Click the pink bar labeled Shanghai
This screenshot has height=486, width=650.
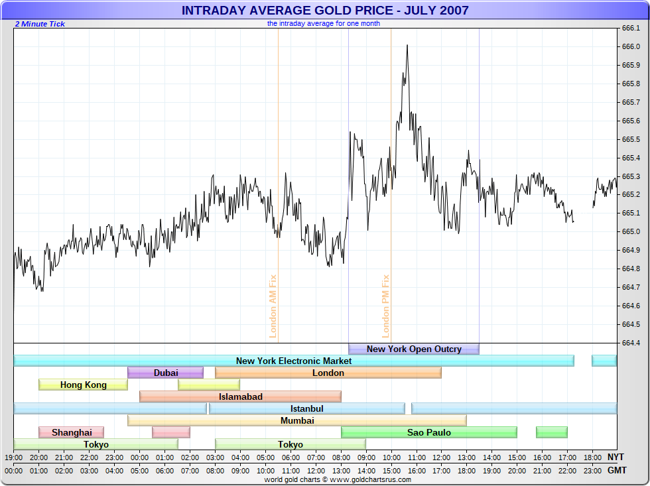[x=72, y=432]
